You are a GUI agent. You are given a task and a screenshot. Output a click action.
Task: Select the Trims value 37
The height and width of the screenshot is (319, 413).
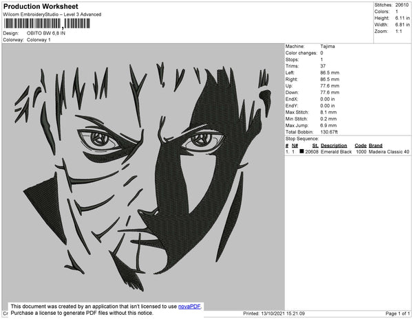pos(323,66)
